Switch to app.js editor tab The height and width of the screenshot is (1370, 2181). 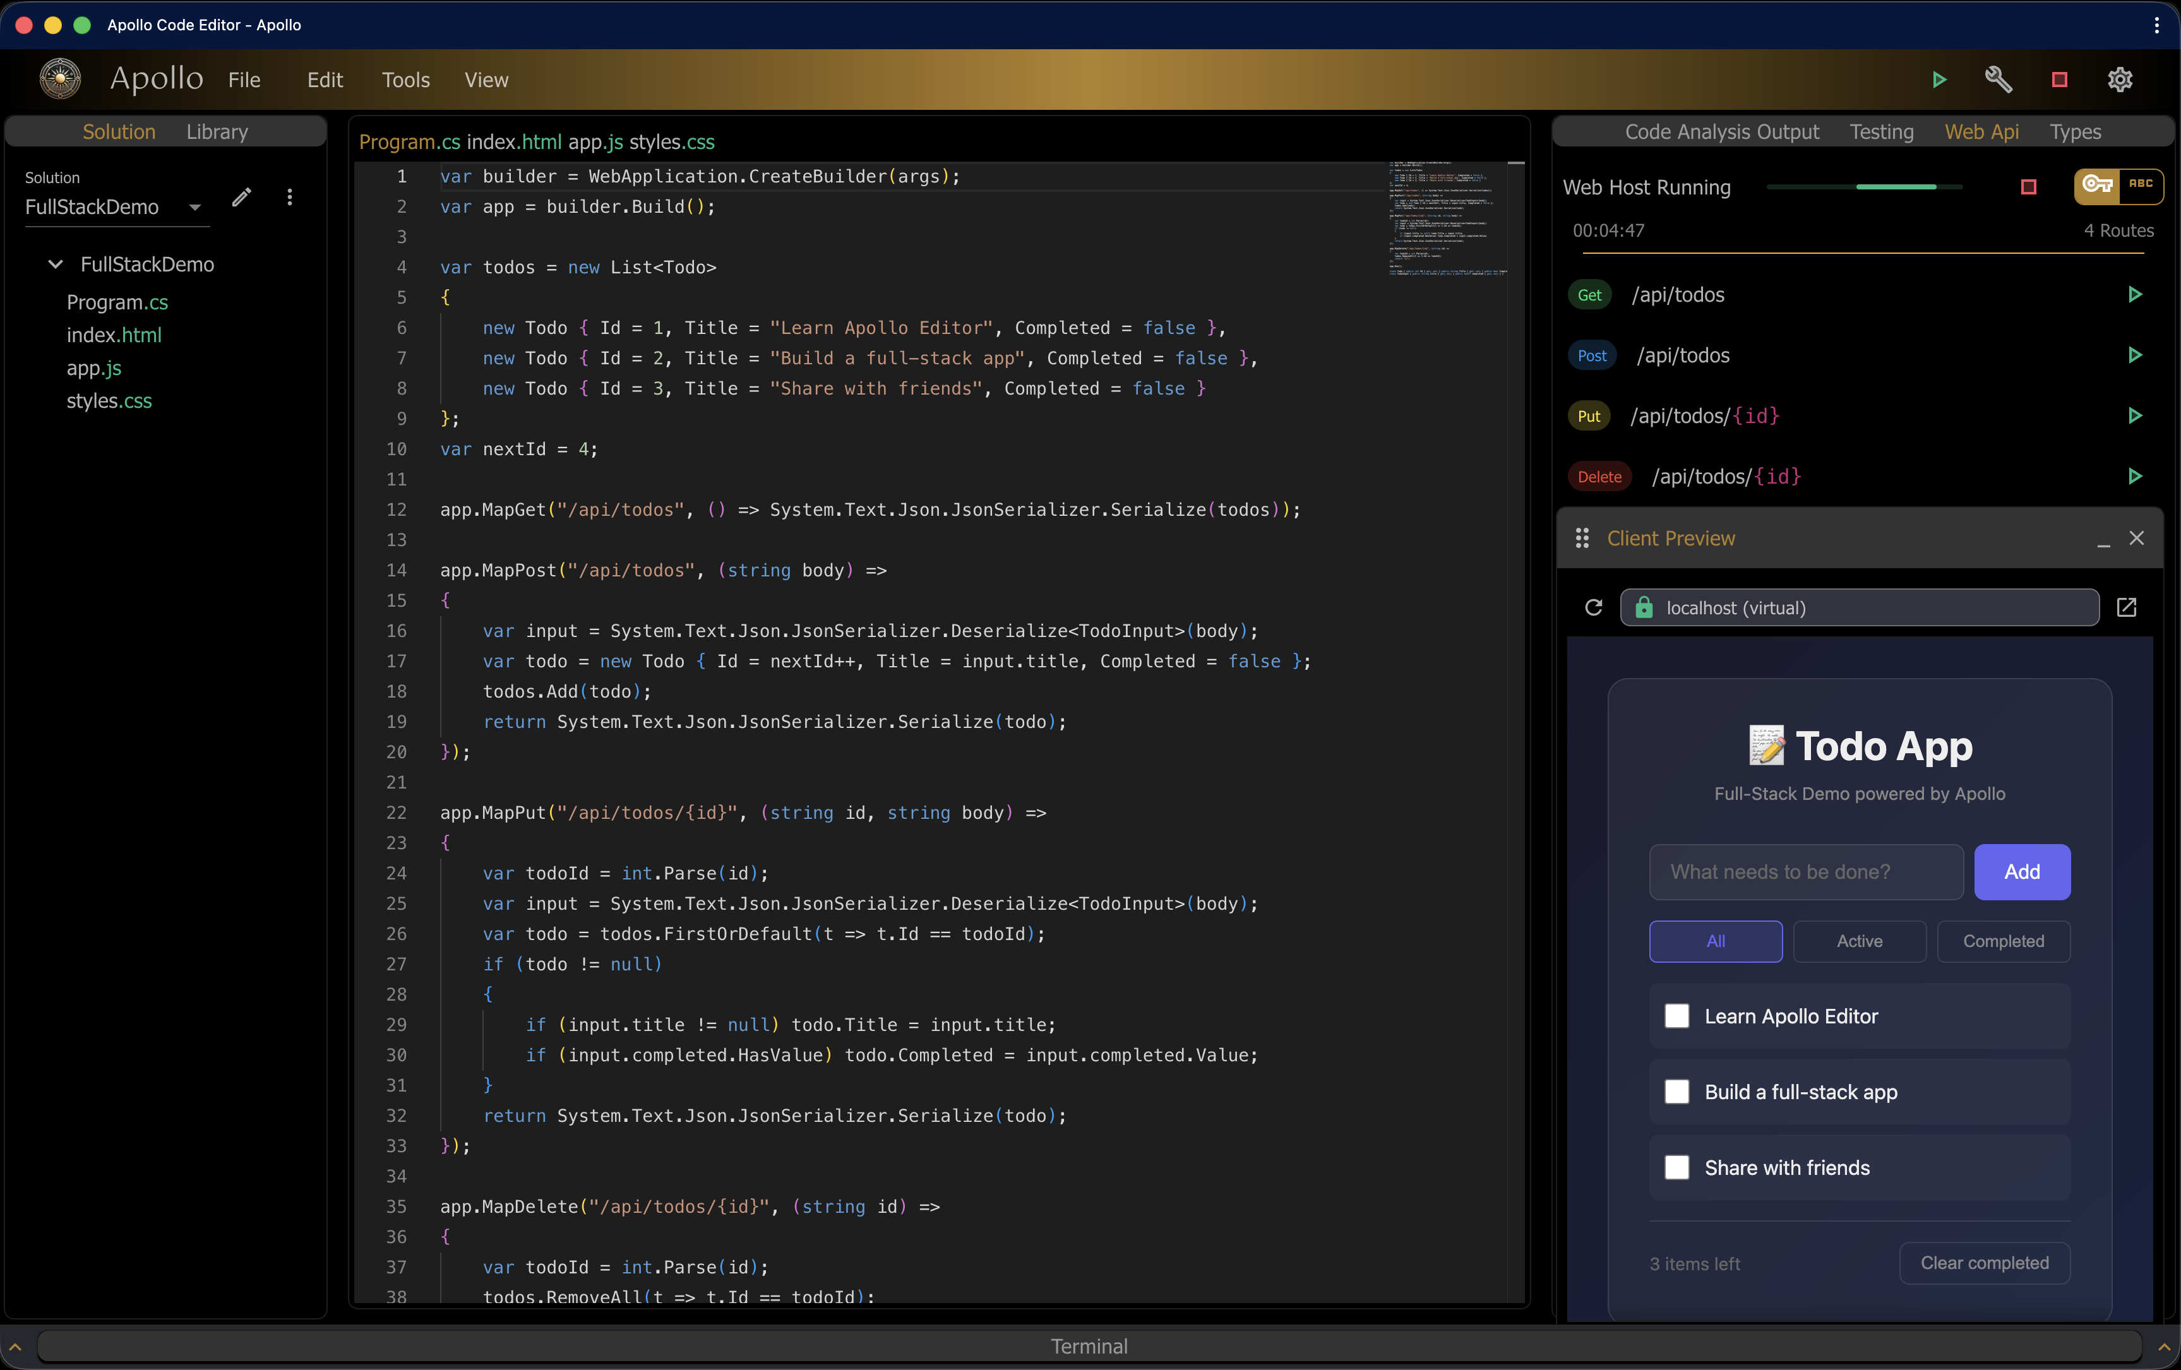coord(595,142)
